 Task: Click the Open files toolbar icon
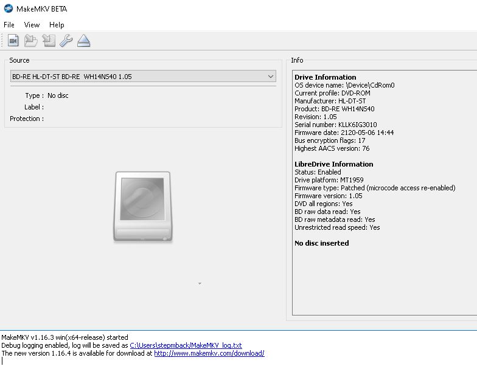[x=13, y=40]
